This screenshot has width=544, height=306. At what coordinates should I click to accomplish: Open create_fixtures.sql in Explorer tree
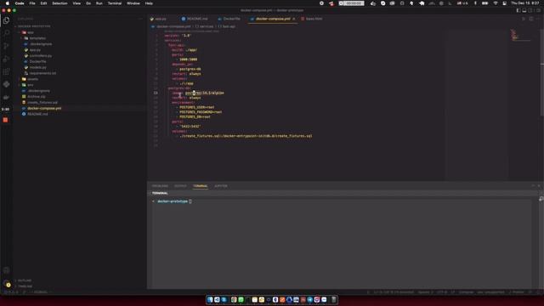coord(42,102)
